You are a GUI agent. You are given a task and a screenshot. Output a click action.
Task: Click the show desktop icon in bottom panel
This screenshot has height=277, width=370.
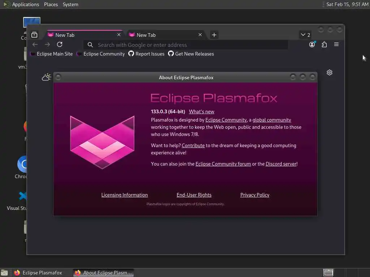(x=4, y=273)
